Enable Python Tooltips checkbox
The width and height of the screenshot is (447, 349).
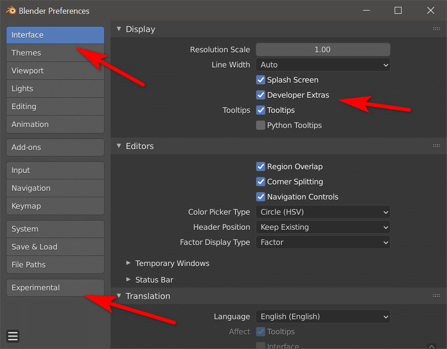261,125
